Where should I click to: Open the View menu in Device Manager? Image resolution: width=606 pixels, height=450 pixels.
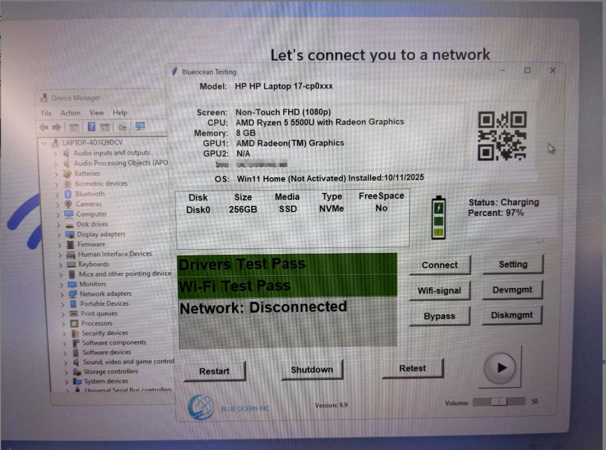coord(96,113)
